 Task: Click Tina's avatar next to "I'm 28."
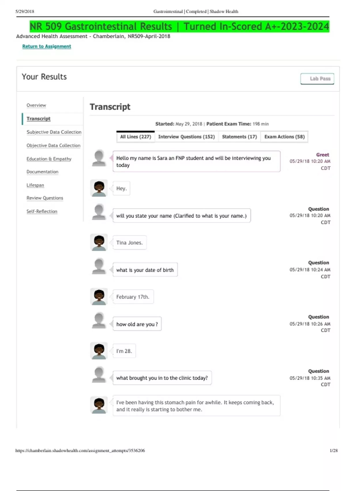click(x=99, y=351)
